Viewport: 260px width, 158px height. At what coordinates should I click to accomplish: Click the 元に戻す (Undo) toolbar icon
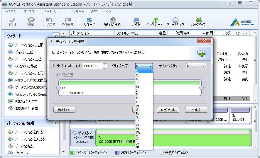[x=49, y=22]
